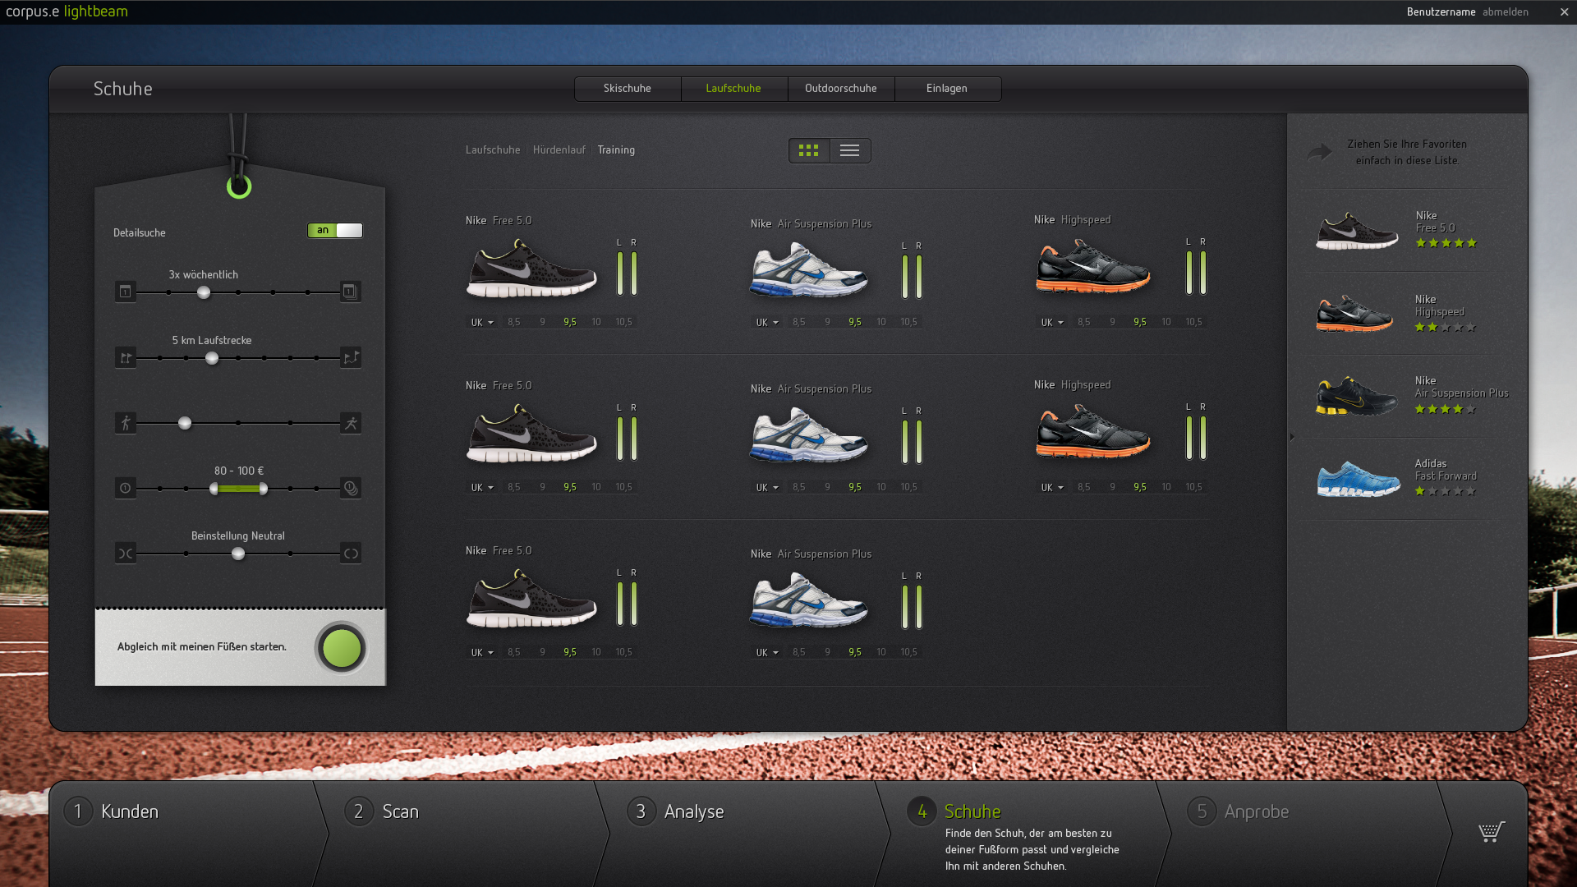
Task: Click the running person icon
Action: (x=351, y=423)
